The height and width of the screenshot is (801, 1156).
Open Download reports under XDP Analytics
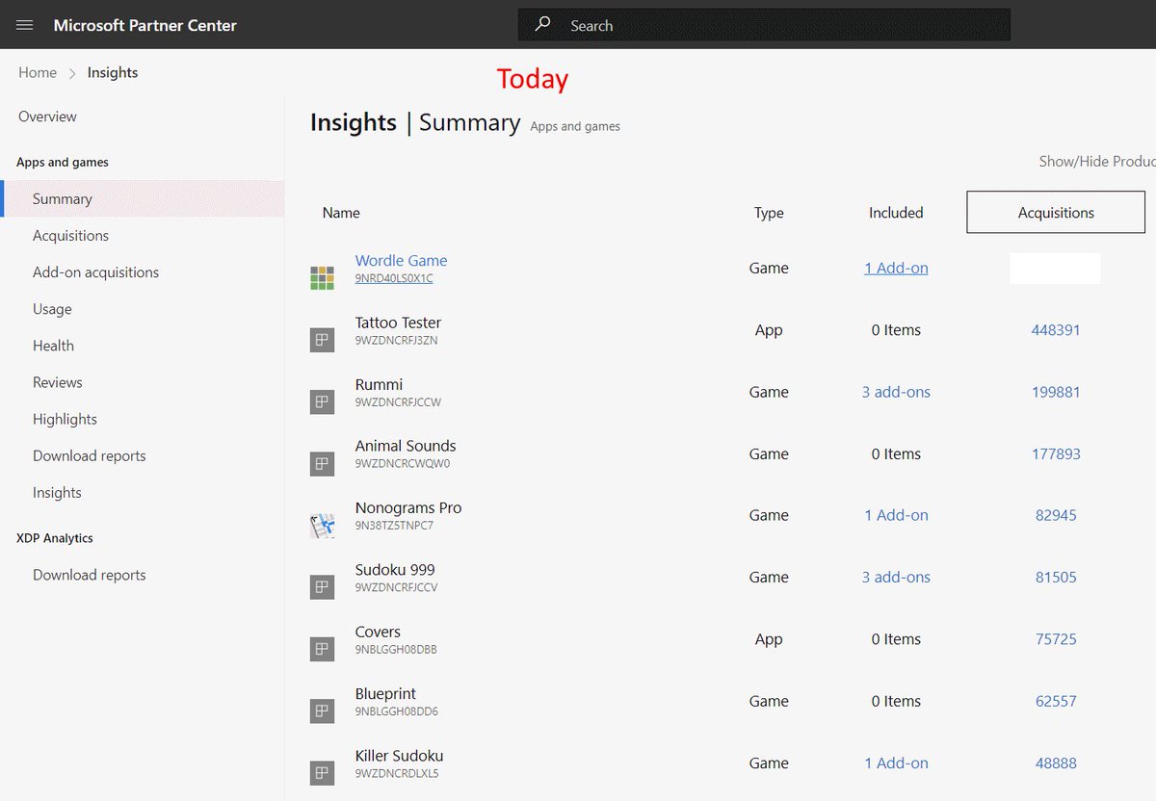coord(90,575)
